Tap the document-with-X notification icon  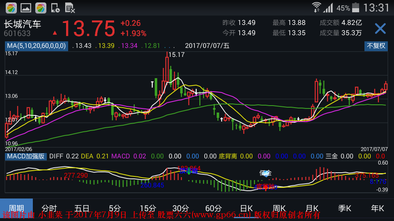click(x=70, y=8)
